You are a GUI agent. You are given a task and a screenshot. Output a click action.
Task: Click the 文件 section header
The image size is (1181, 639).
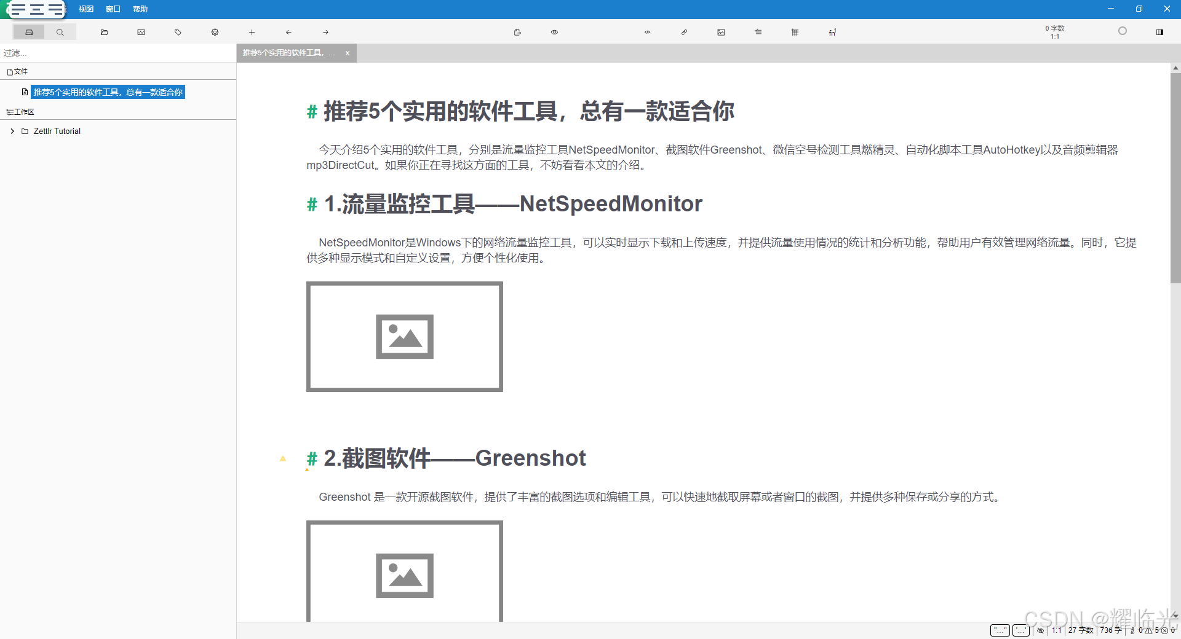(18, 71)
